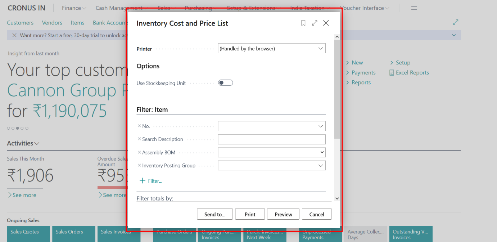Image resolution: width=497 pixels, height=242 pixels.
Task: Click inside the Search Description input field
Action: (x=271, y=139)
